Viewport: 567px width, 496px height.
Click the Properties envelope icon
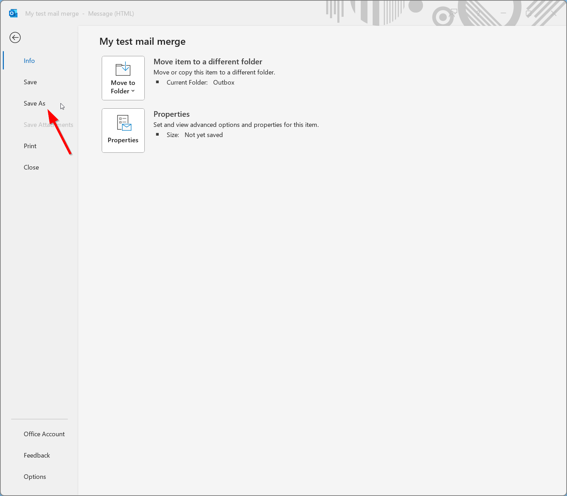[124, 123]
